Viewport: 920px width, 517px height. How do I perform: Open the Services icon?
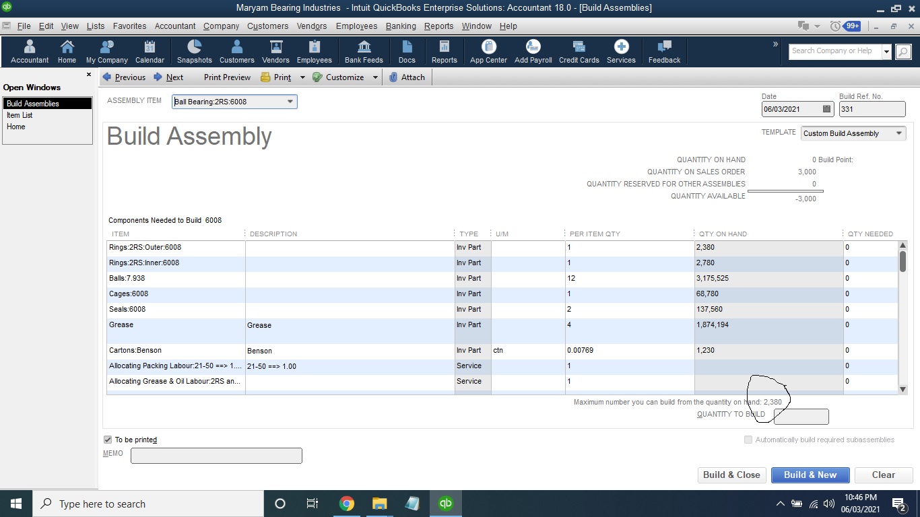click(621, 52)
